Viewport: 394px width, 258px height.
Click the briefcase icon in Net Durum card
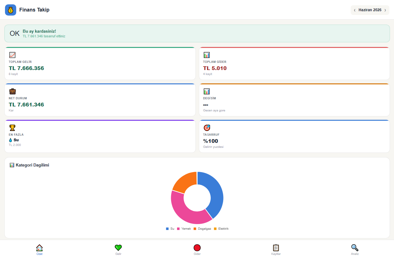pos(12,91)
